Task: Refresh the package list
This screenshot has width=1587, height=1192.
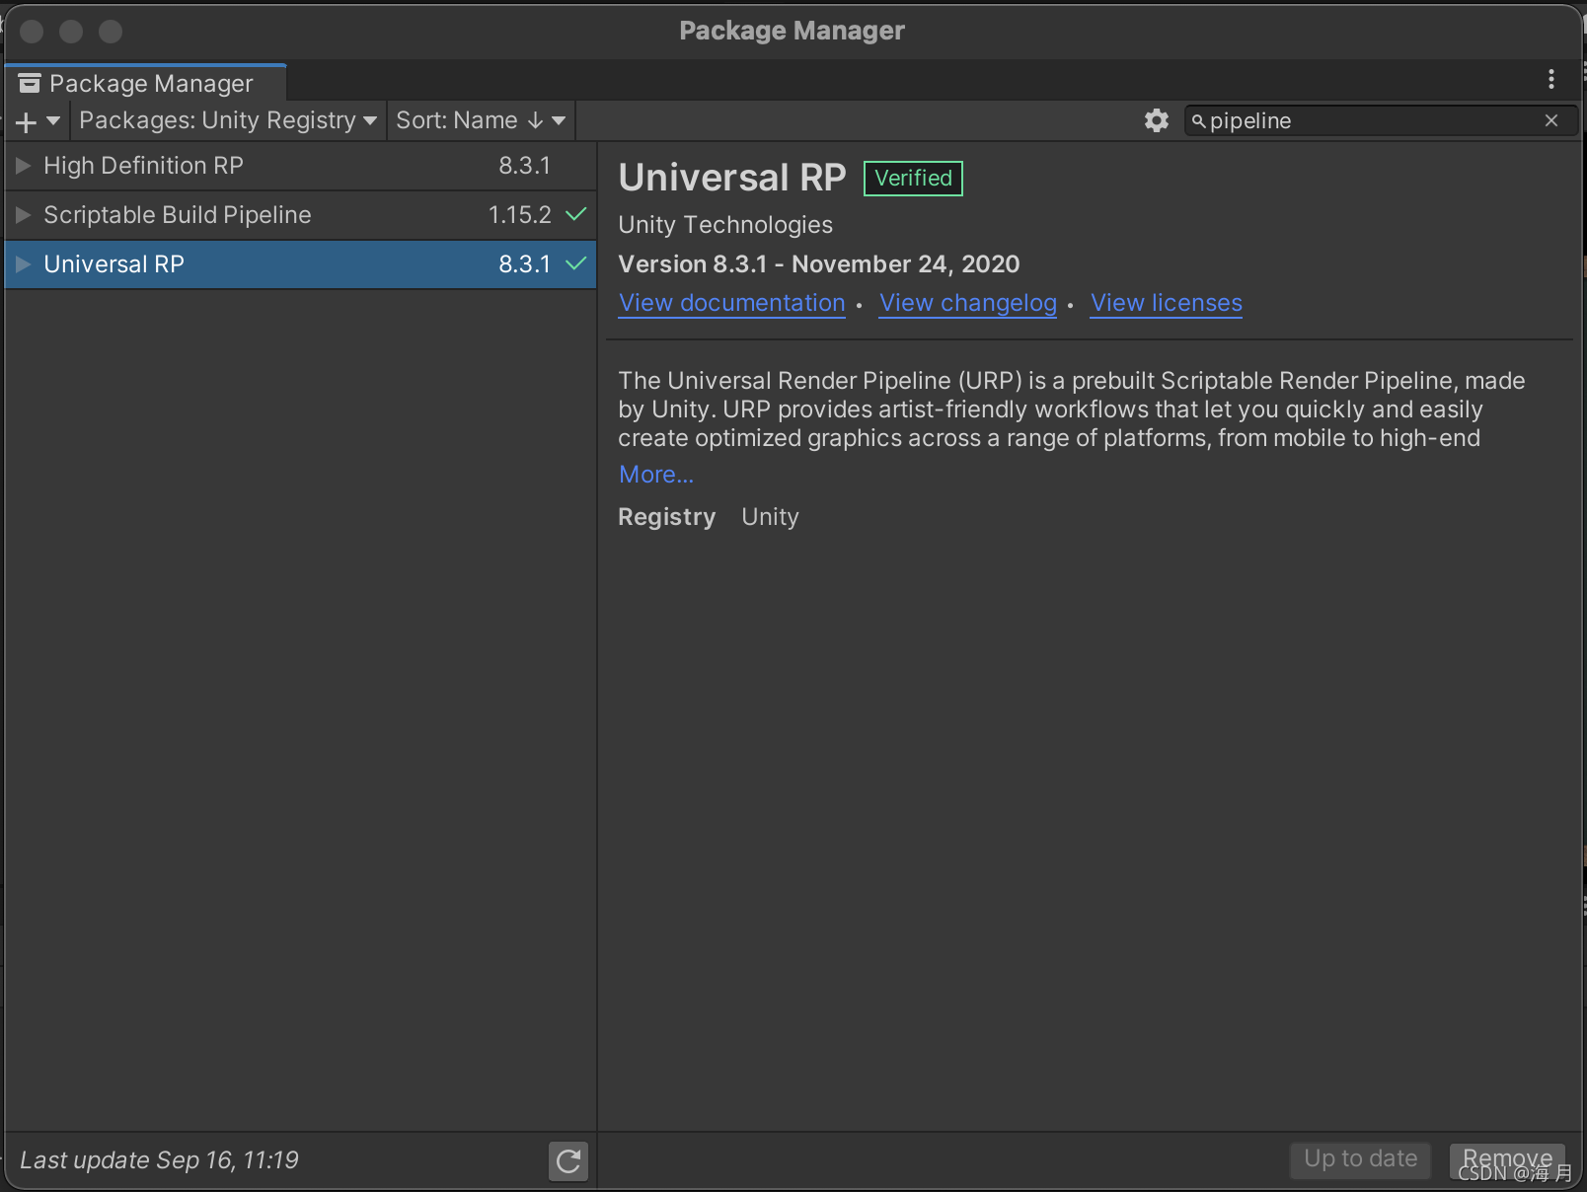Action: 567,1161
